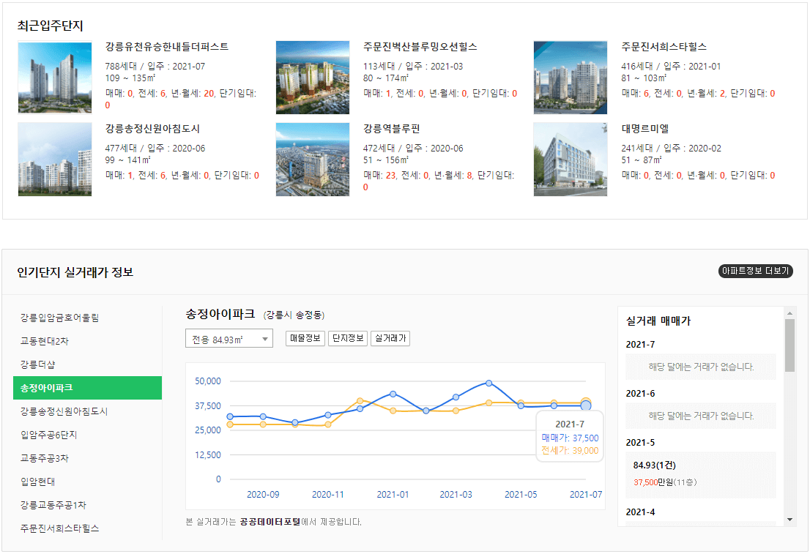Select 교동현대2차 in the complex list

click(x=45, y=341)
